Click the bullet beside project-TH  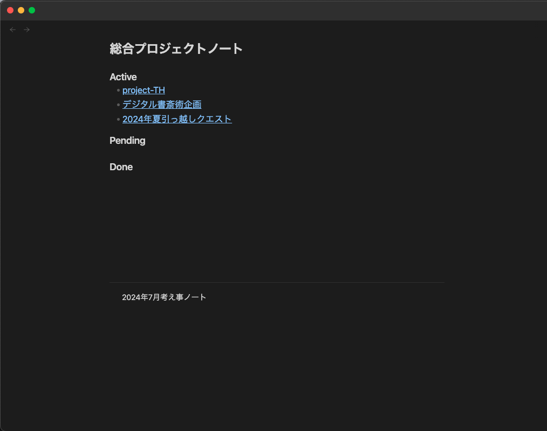(117, 90)
